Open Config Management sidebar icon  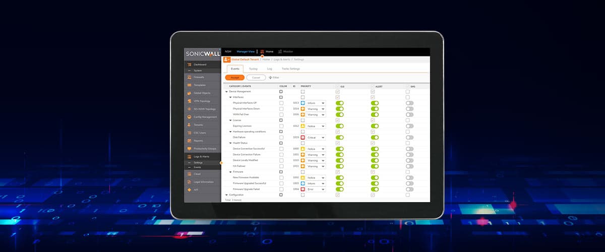click(x=189, y=117)
